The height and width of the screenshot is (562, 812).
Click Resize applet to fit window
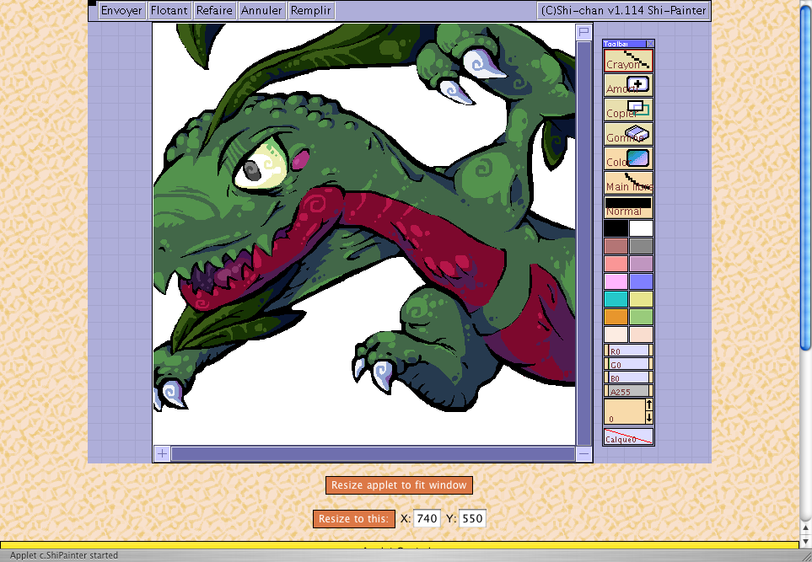(399, 484)
